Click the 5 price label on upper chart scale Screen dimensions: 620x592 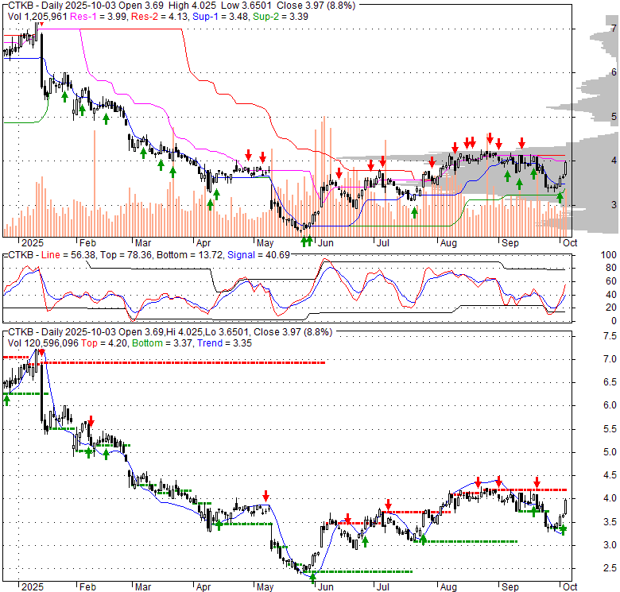click(614, 117)
